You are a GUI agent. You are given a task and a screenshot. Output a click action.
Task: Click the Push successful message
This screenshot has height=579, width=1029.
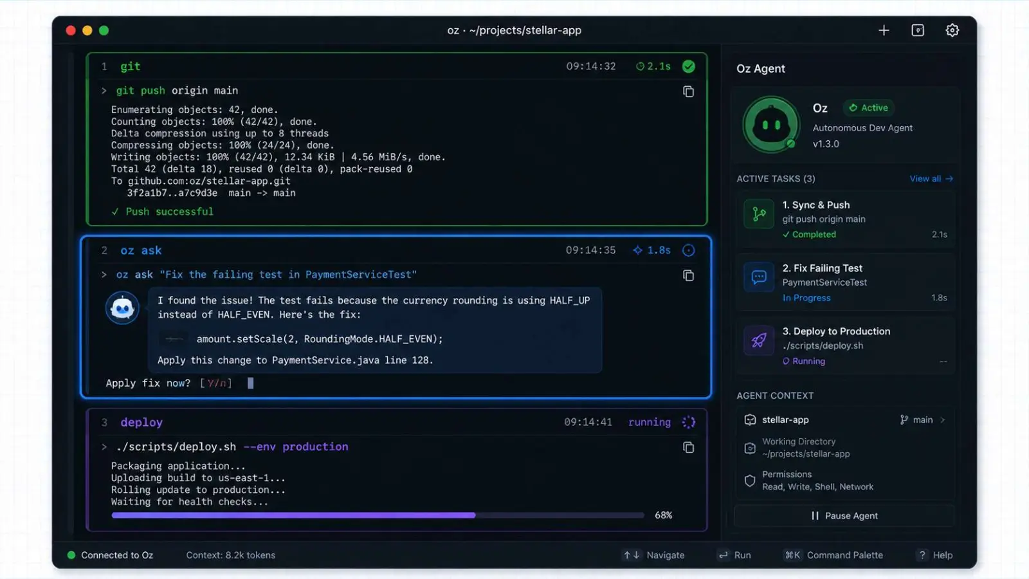point(163,212)
